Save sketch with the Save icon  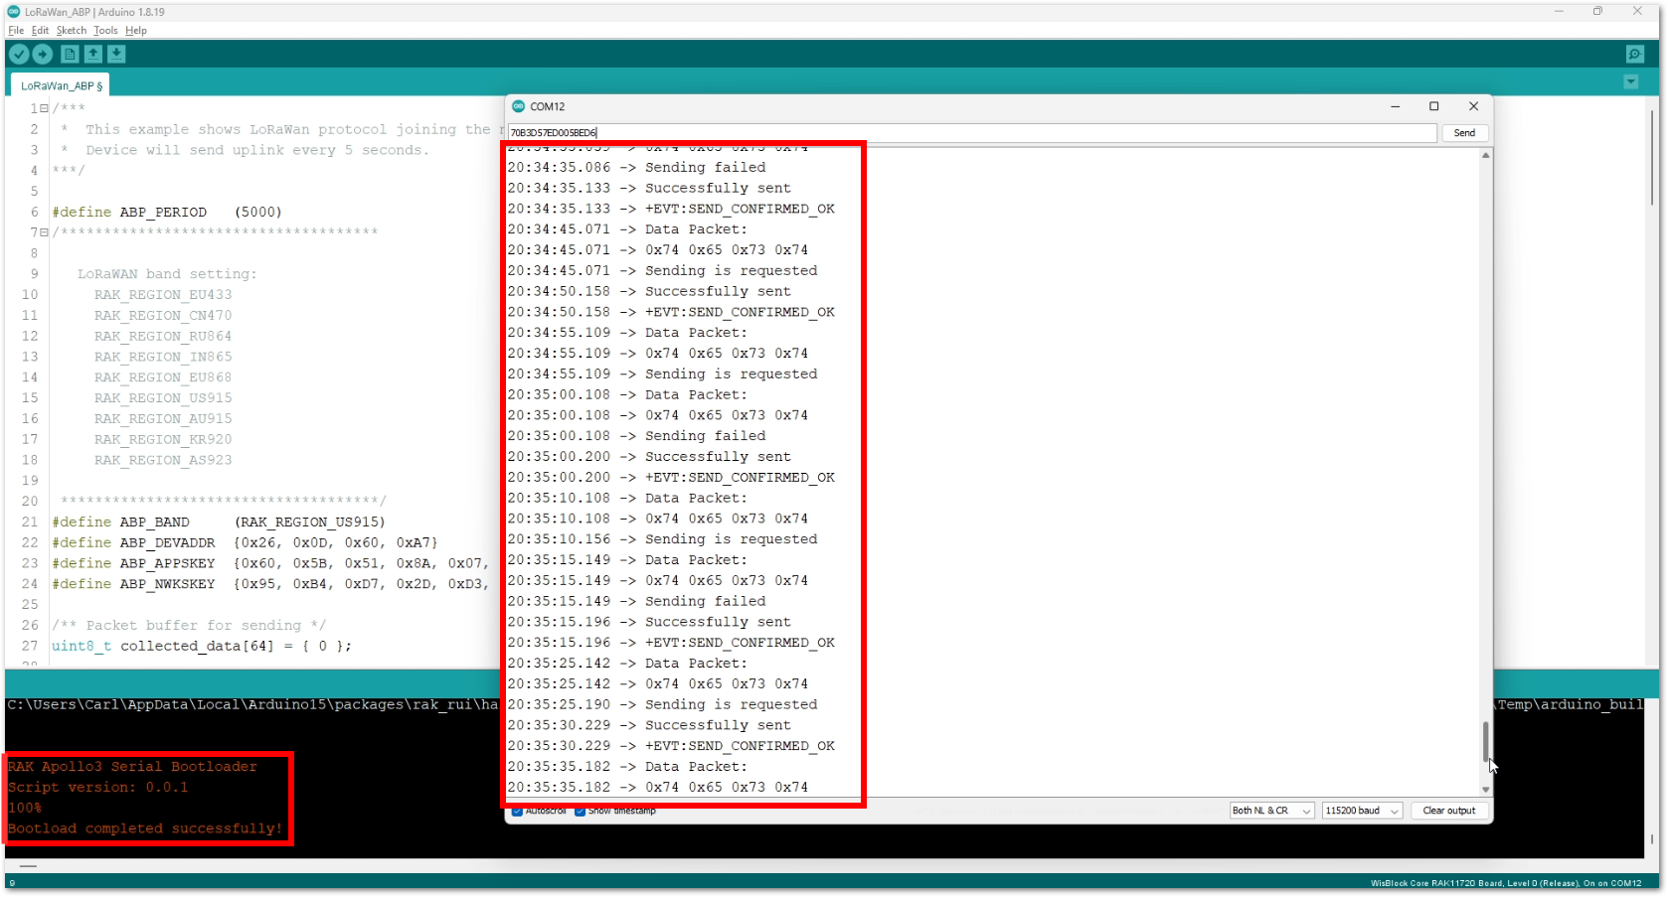coord(116,55)
